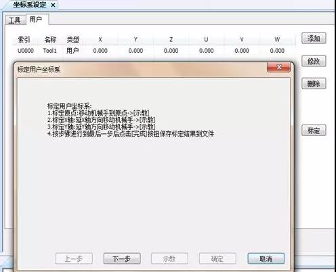Select the 用户 tab
This screenshot has width=336, height=272.
point(36,19)
